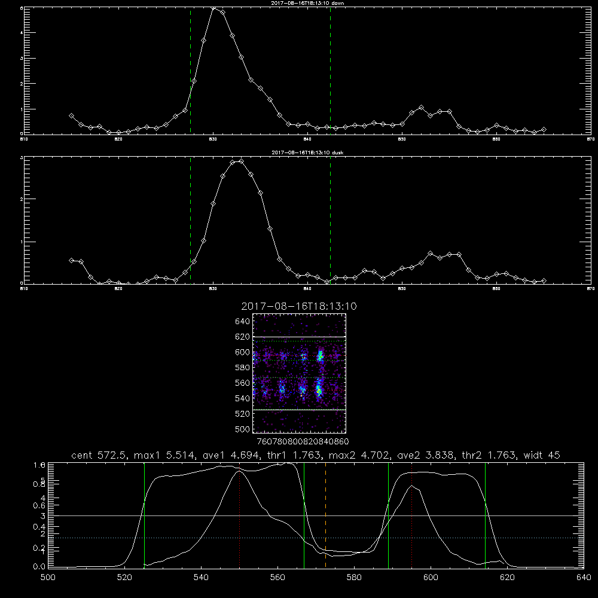The width and height of the screenshot is (598, 598).
Task: Click the x-axis label 600 of bottom plot
Action: [x=431, y=578]
